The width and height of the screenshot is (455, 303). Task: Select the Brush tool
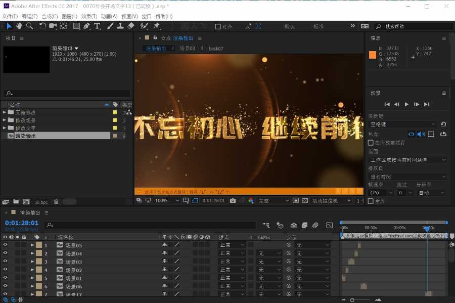pyautogui.click(x=110, y=26)
